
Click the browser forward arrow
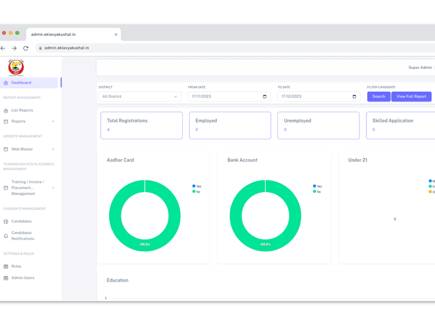click(14, 48)
